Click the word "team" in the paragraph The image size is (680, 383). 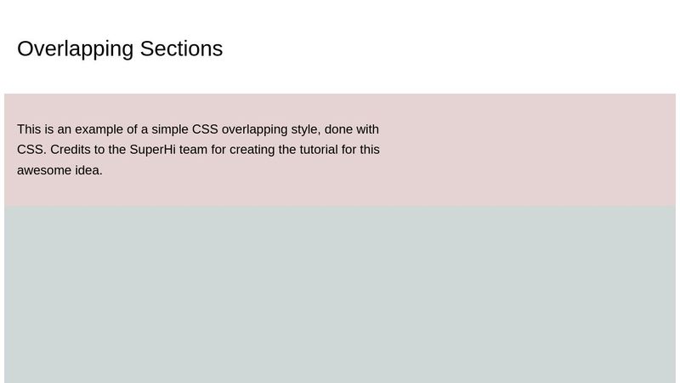pyautogui.click(x=194, y=150)
